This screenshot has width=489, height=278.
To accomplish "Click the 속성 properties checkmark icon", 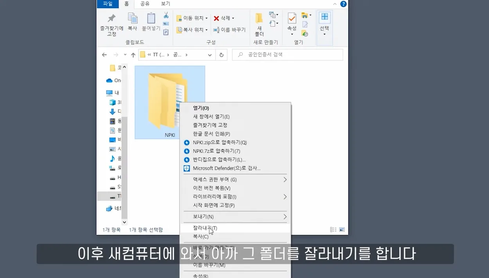I will pos(292,19).
